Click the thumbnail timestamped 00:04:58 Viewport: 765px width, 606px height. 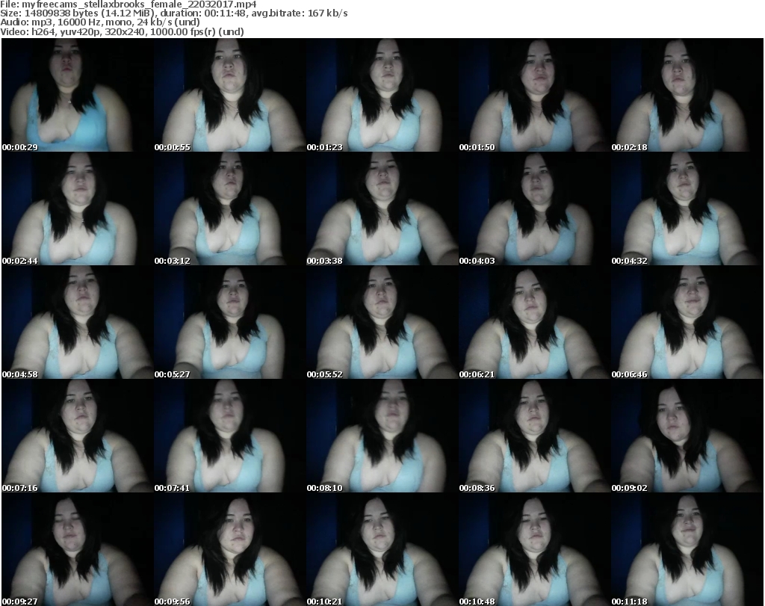77,322
